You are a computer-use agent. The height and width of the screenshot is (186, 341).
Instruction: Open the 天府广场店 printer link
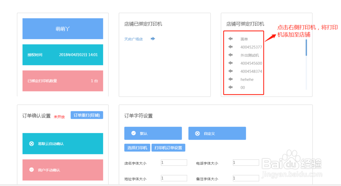point(133,39)
